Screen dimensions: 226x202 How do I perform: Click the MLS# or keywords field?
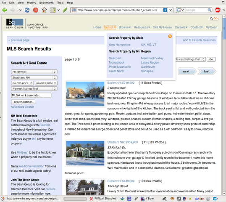(31, 95)
